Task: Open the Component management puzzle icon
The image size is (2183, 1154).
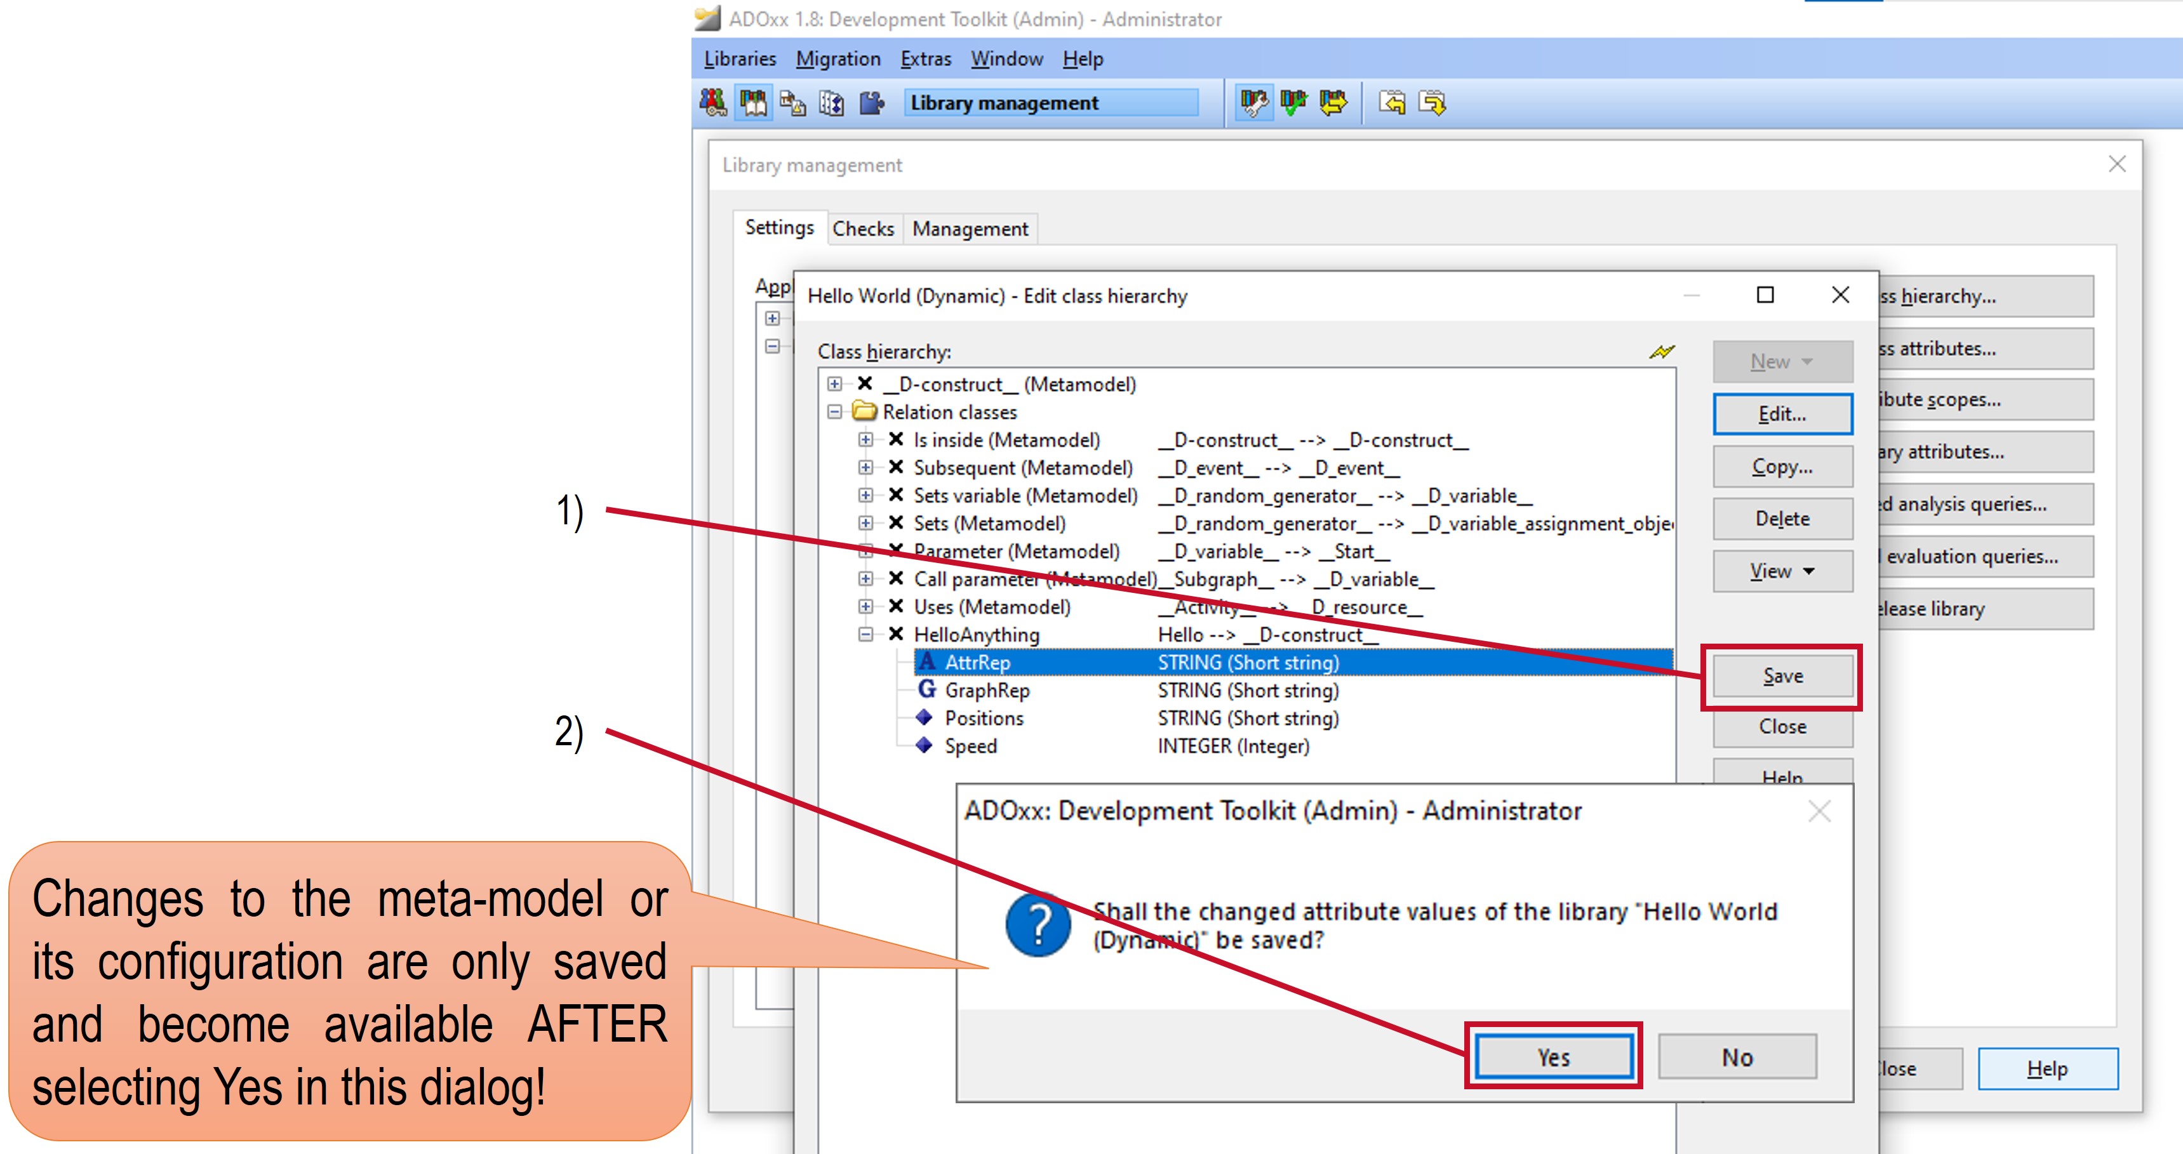Action: click(x=871, y=103)
